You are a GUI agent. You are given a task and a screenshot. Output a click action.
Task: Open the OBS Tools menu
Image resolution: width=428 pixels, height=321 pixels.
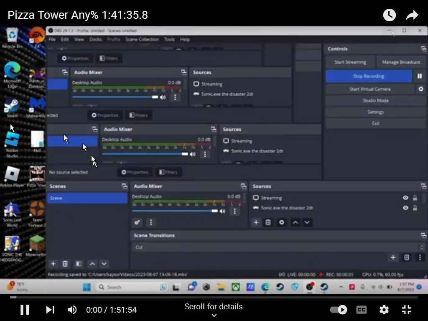click(x=169, y=39)
